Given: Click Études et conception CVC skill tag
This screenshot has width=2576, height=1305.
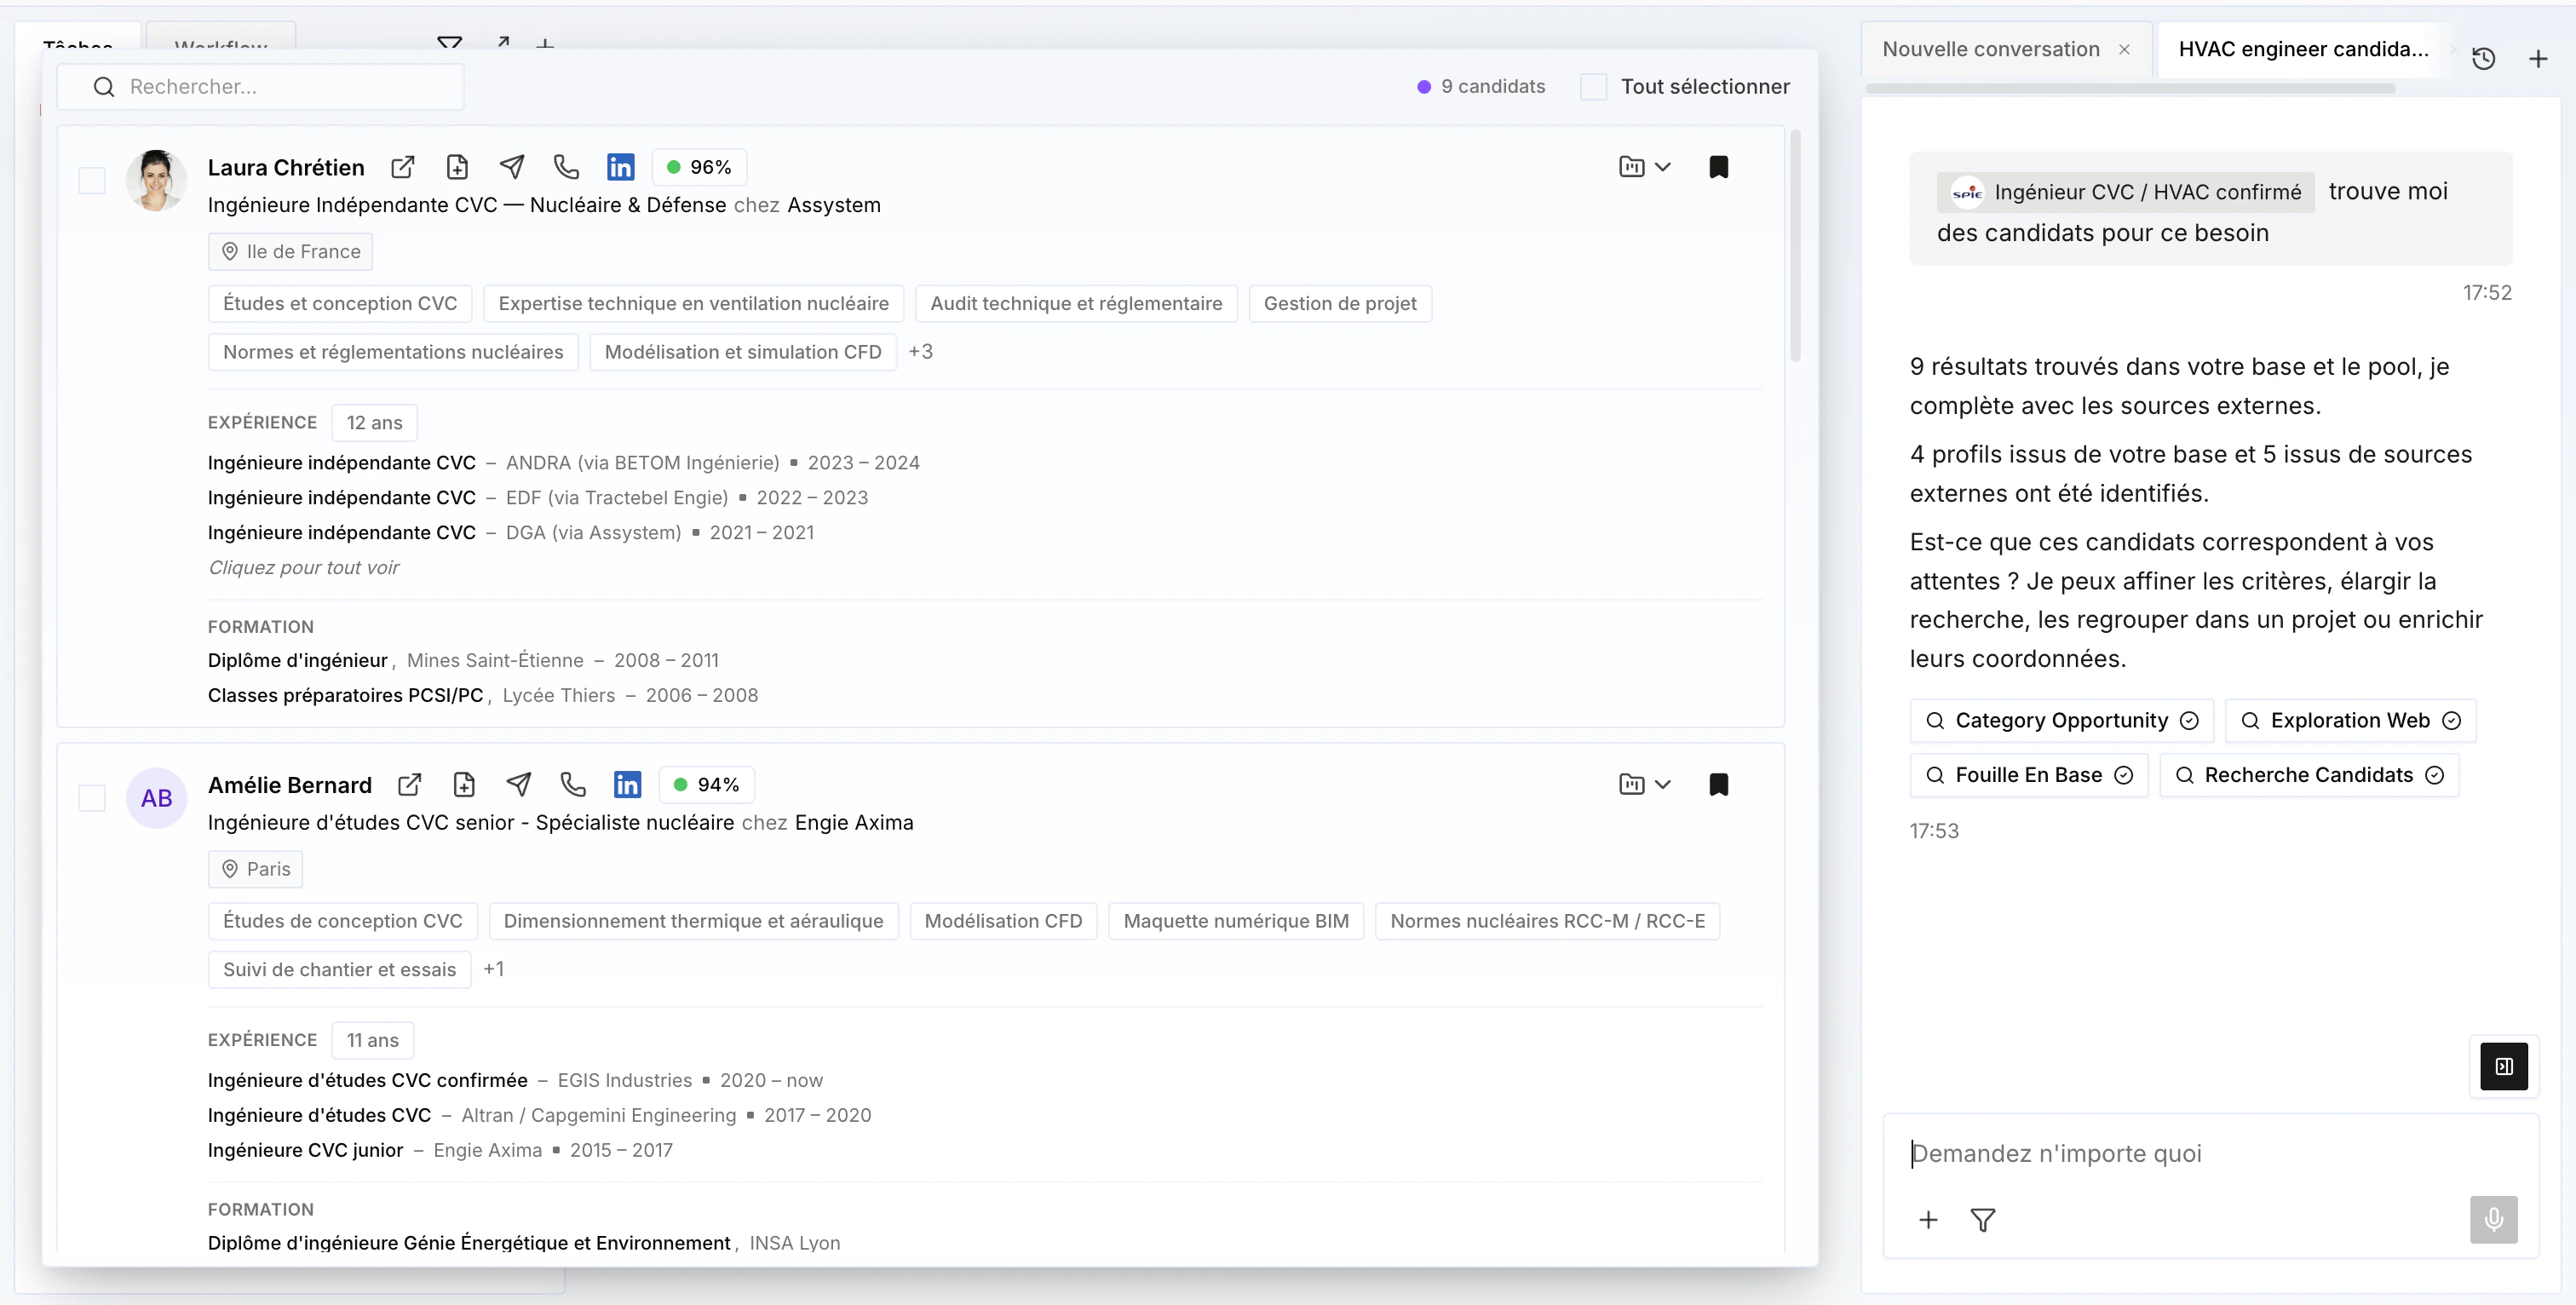Looking at the screenshot, I should click(340, 304).
